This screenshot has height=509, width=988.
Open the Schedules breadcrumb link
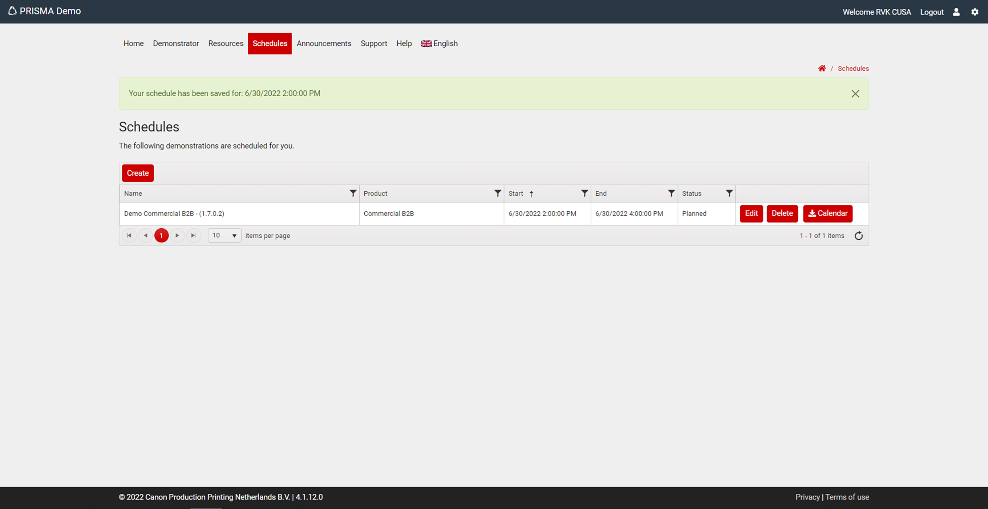(x=853, y=69)
